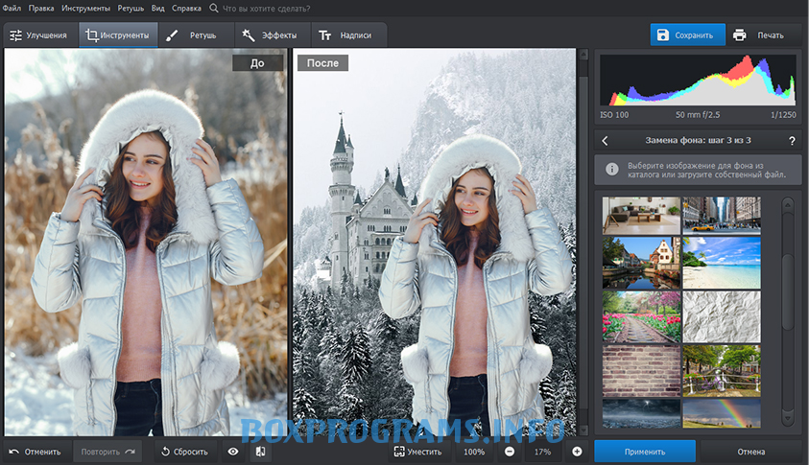
Task: Open the Справка menu
Action: [186, 9]
